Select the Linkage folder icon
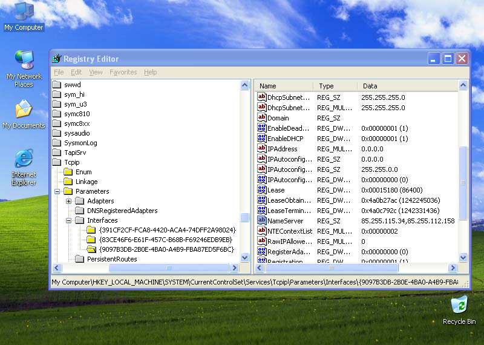This screenshot has width=484, height=345. (68, 182)
